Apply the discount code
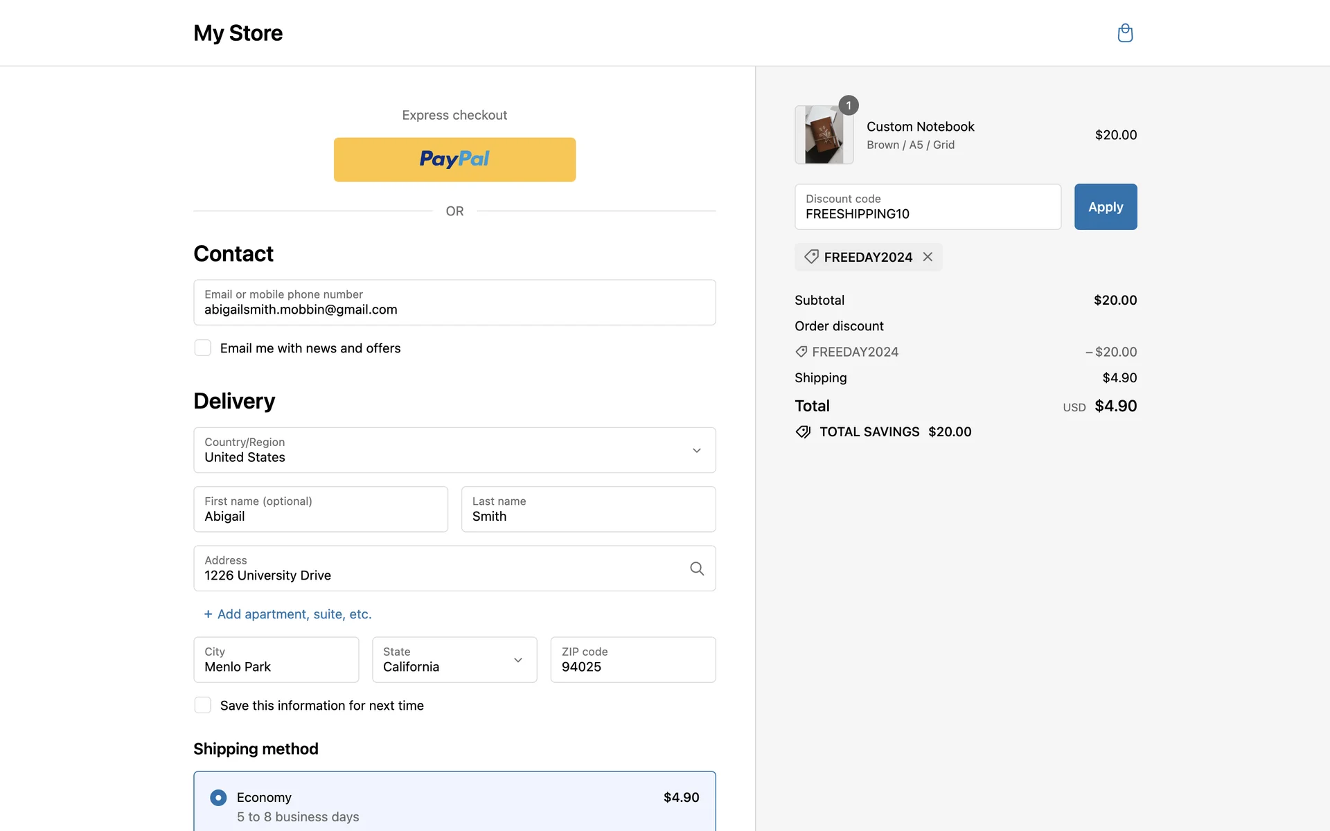 1105,206
